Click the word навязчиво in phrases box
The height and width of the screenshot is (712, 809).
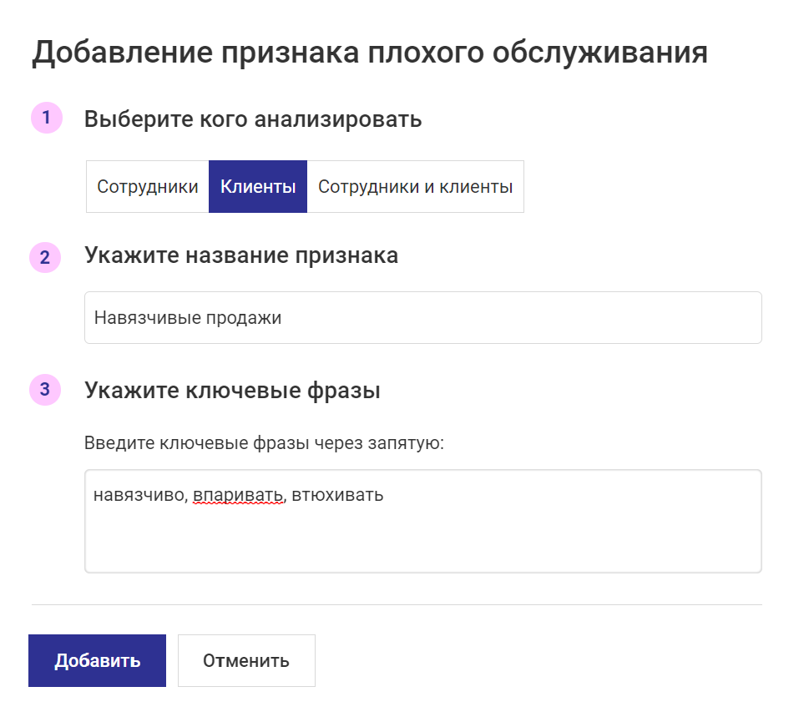(139, 495)
